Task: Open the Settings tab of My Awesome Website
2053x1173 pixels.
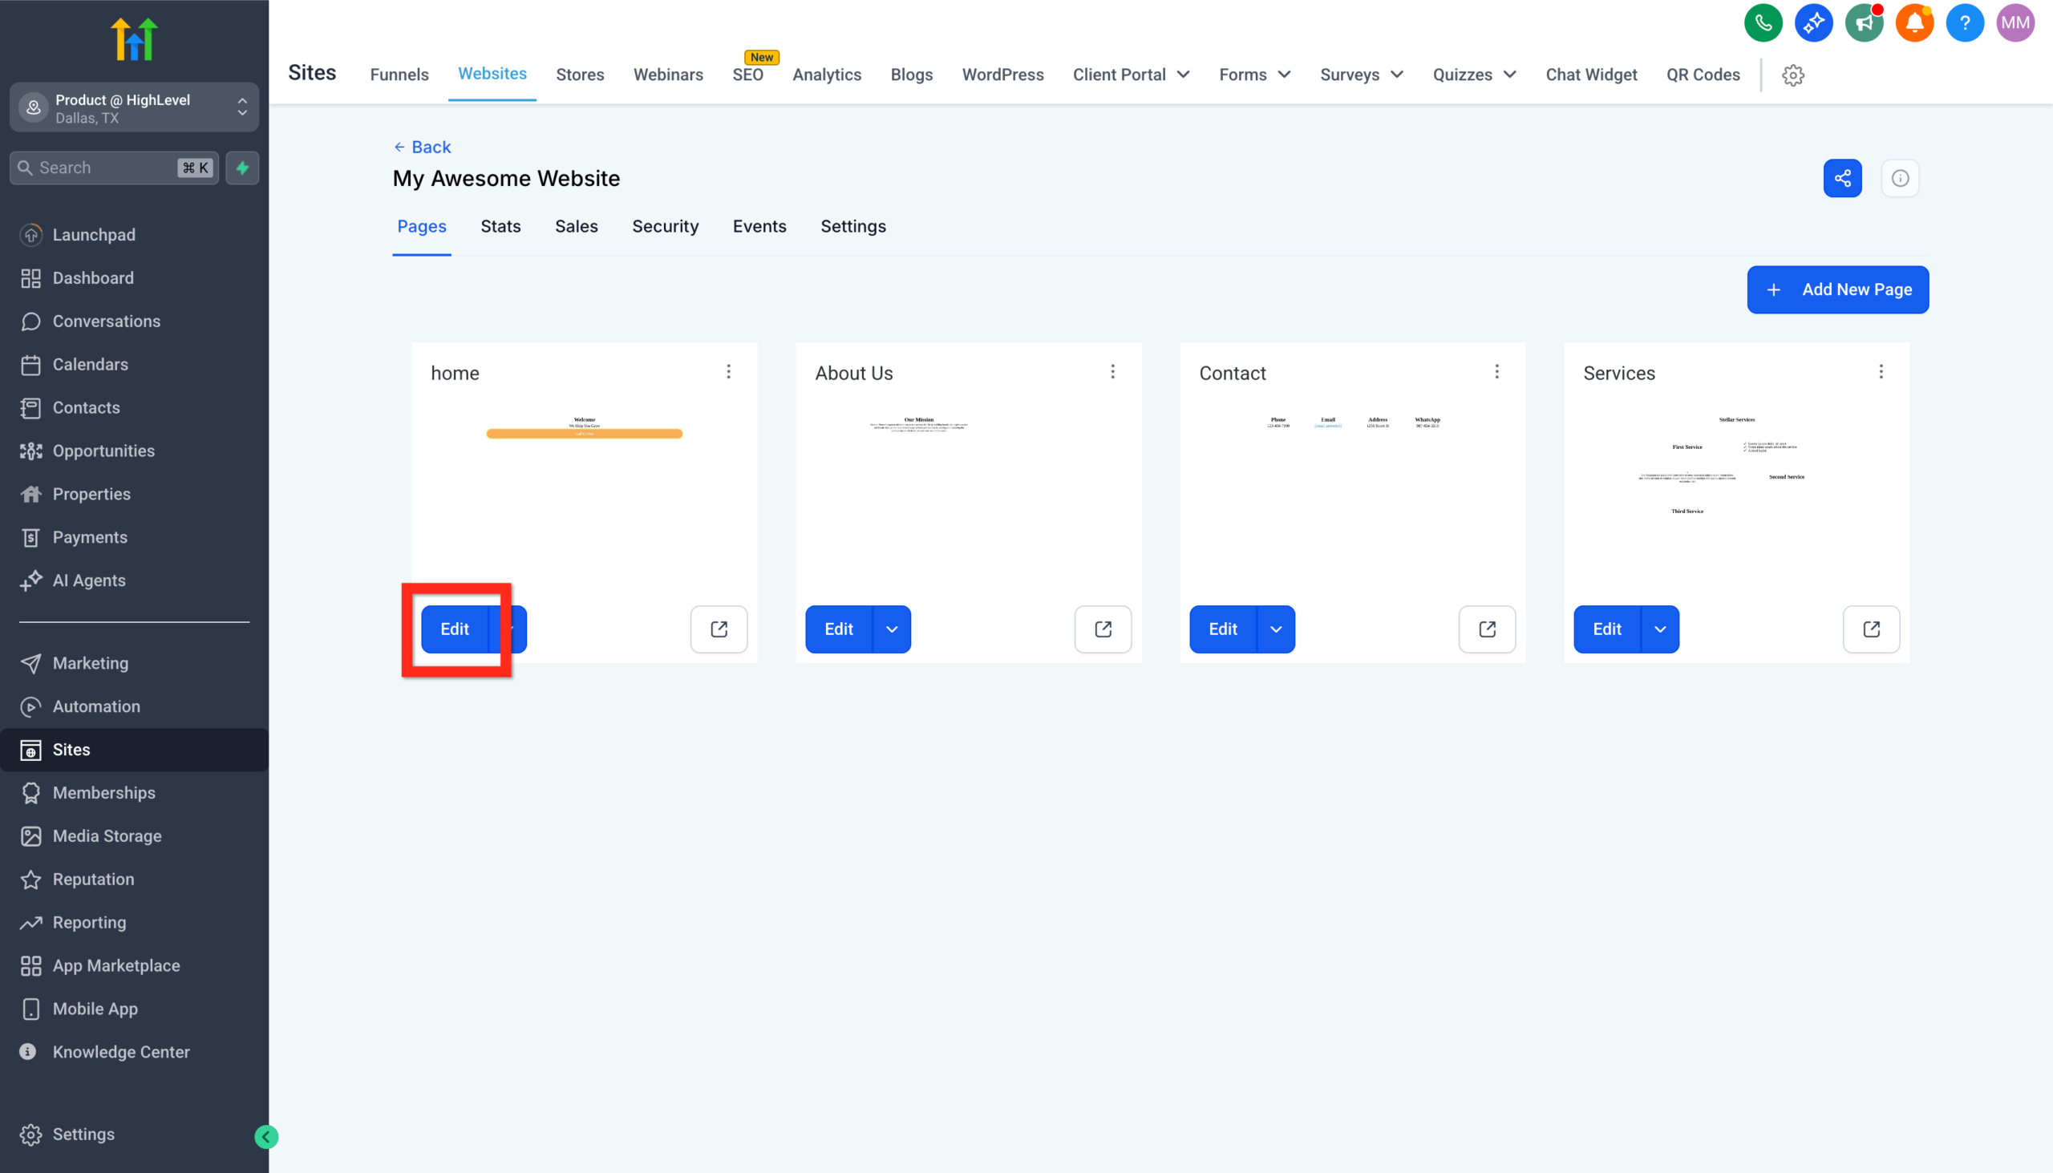Action: 852,226
